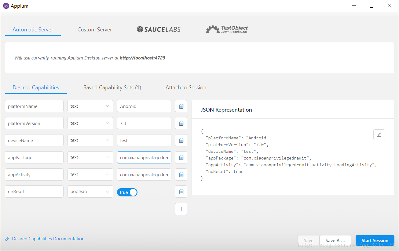Open Attach to Session tab

click(x=188, y=88)
